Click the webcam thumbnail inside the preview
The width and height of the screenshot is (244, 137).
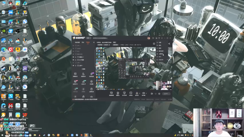[164, 85]
